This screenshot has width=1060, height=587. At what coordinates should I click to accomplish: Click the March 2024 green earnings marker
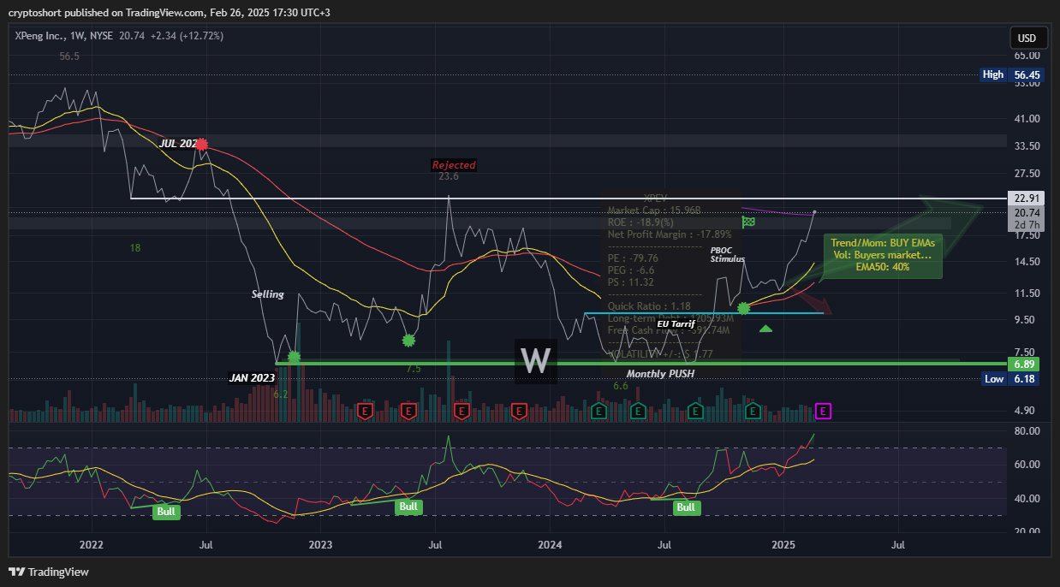coord(598,412)
